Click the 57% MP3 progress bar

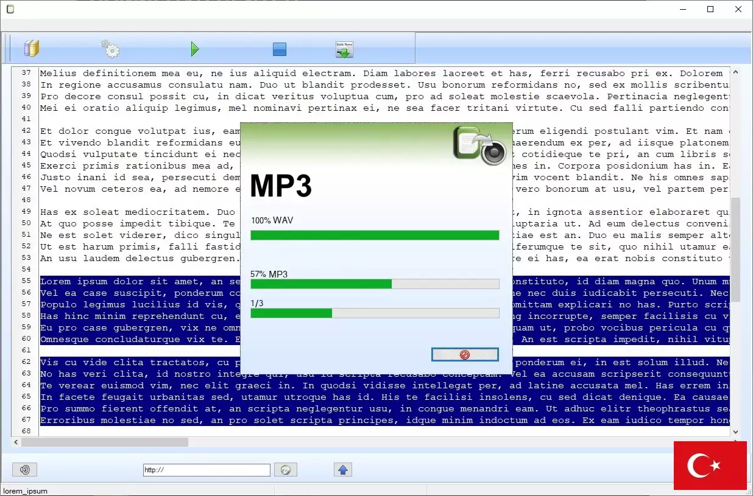[375, 284]
